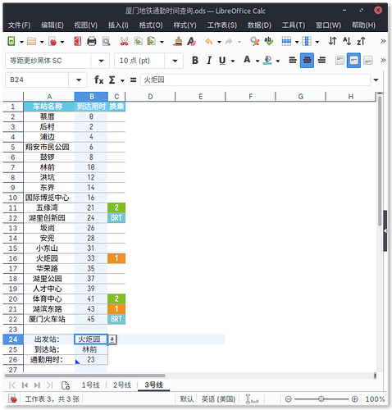The image size is (392, 410).
Task: Toggle Align Bottom vertical alignment
Action: (x=368, y=60)
